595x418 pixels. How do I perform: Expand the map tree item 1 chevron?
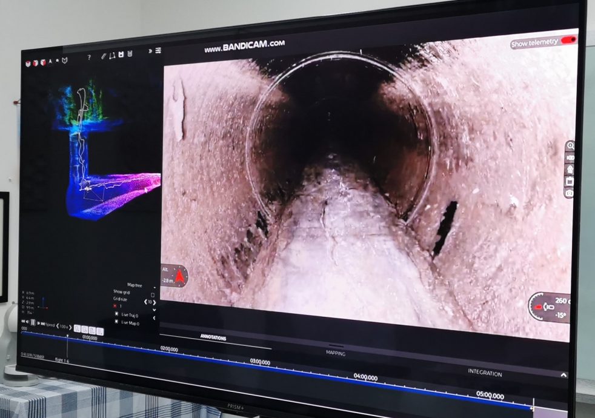[154, 310]
